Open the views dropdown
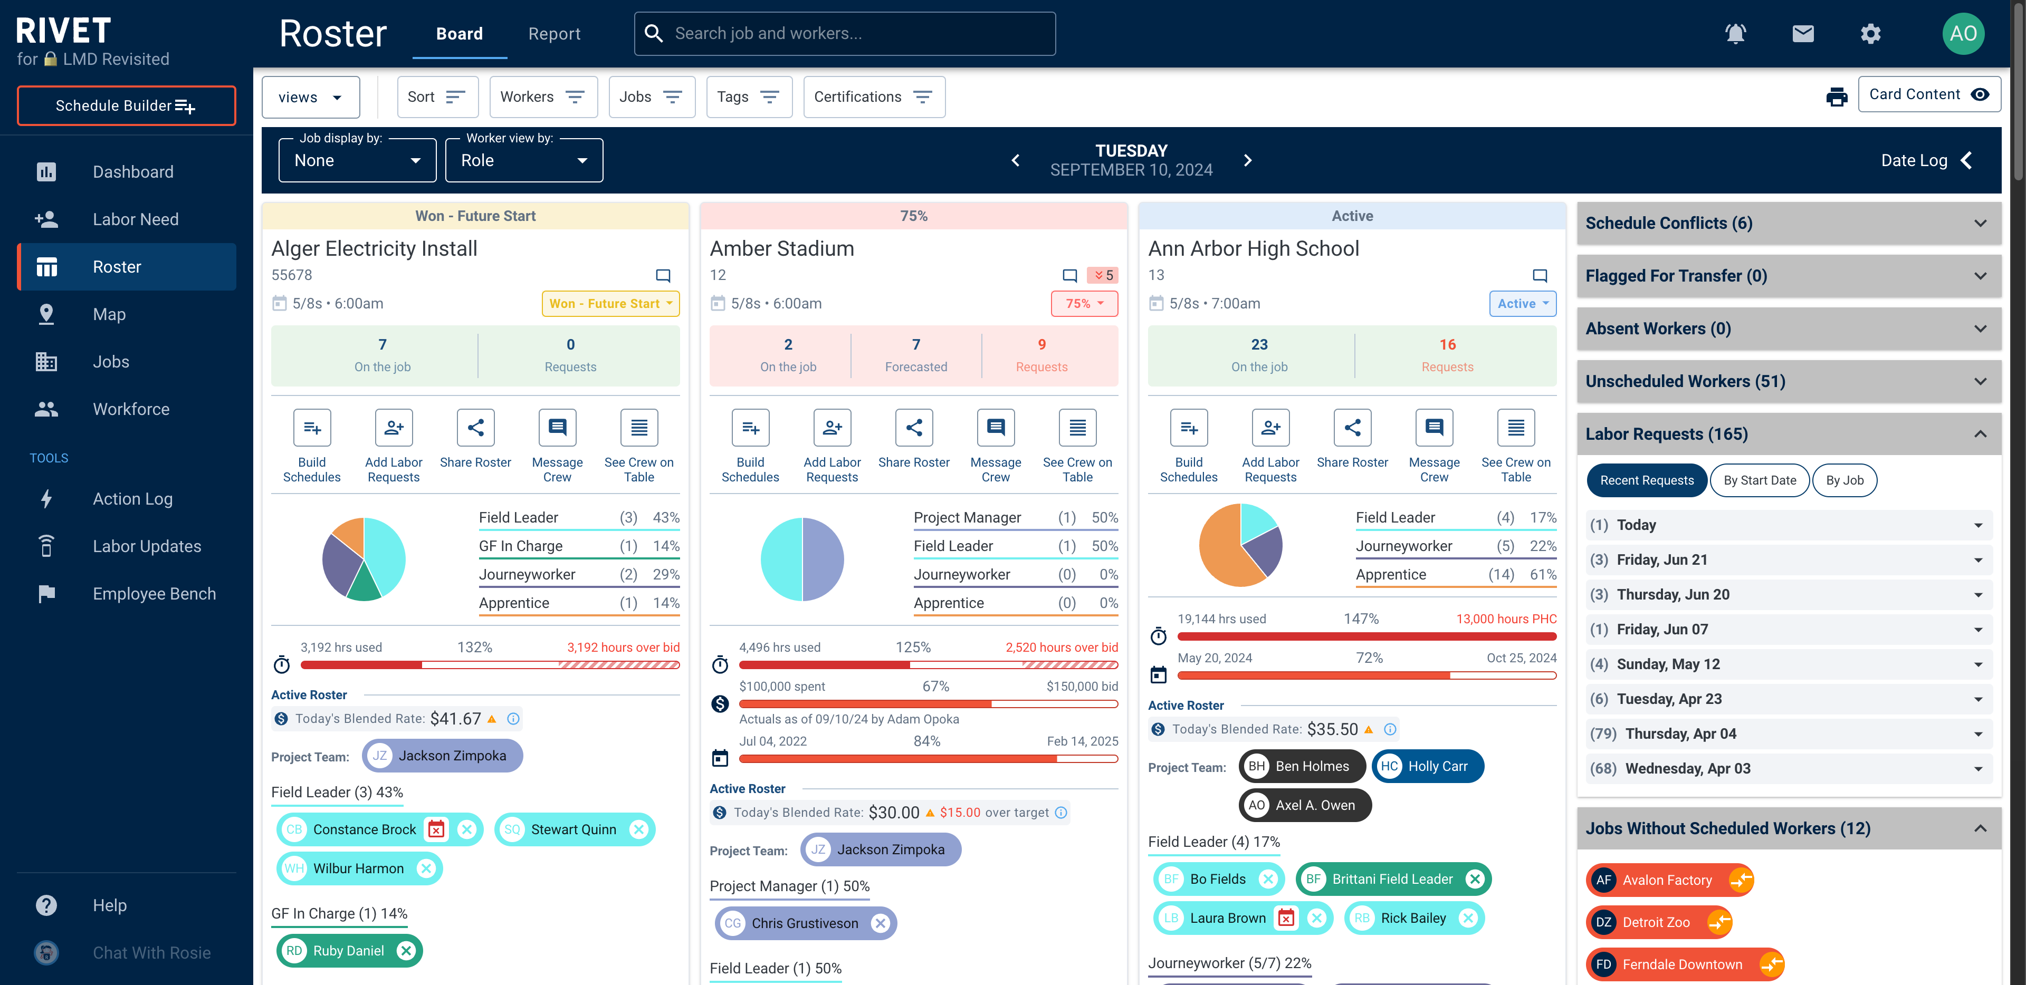The width and height of the screenshot is (2026, 985). (311, 96)
